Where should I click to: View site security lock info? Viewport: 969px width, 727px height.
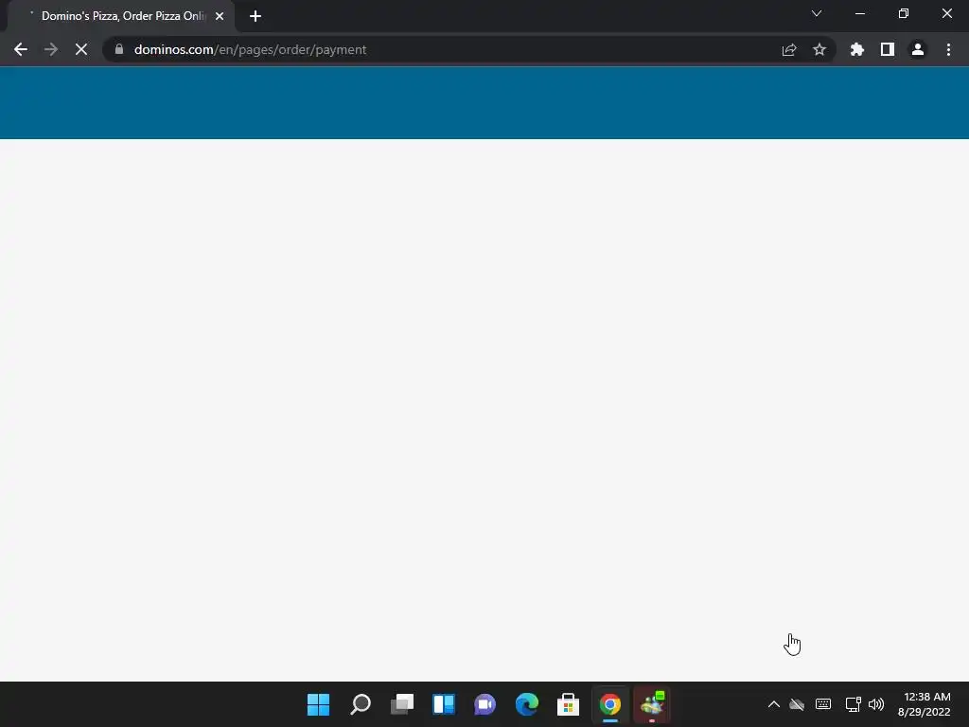click(x=119, y=49)
